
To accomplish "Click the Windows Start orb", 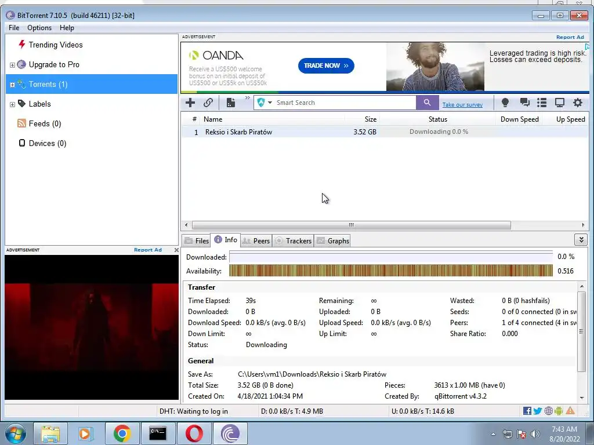I will click(x=15, y=433).
